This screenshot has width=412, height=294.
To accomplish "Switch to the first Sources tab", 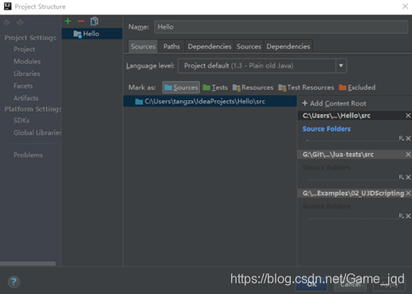I will (x=143, y=46).
